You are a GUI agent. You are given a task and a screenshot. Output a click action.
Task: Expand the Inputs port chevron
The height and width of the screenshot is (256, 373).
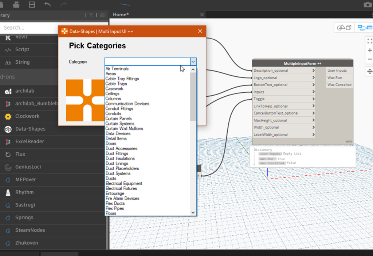pyautogui.click(x=314, y=92)
